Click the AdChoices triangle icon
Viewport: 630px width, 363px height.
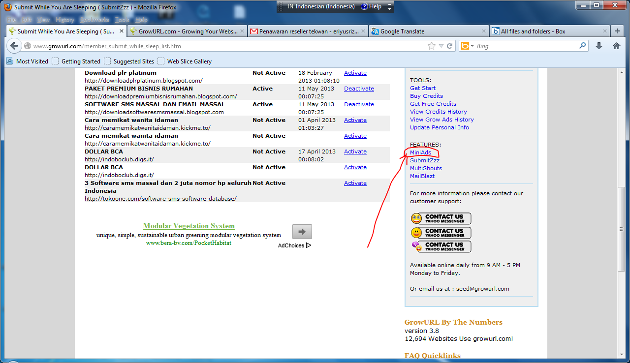coord(309,245)
